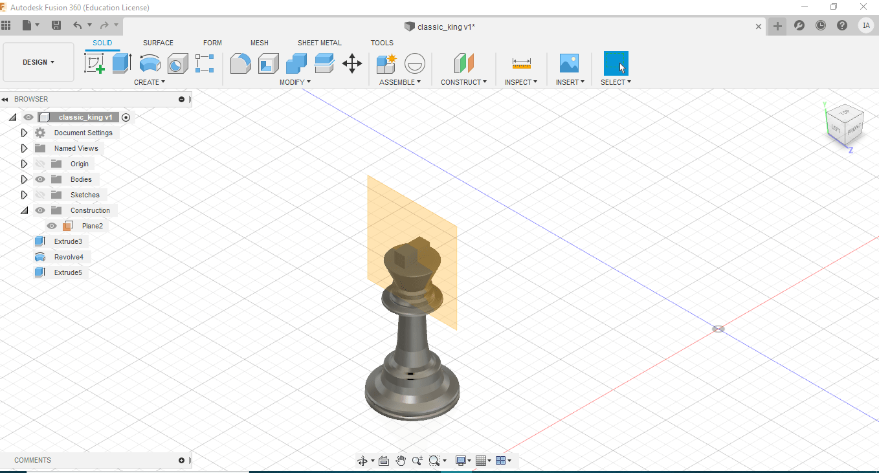This screenshot has width=879, height=473.
Task: Open a new design tab with plus
Action: (x=777, y=26)
